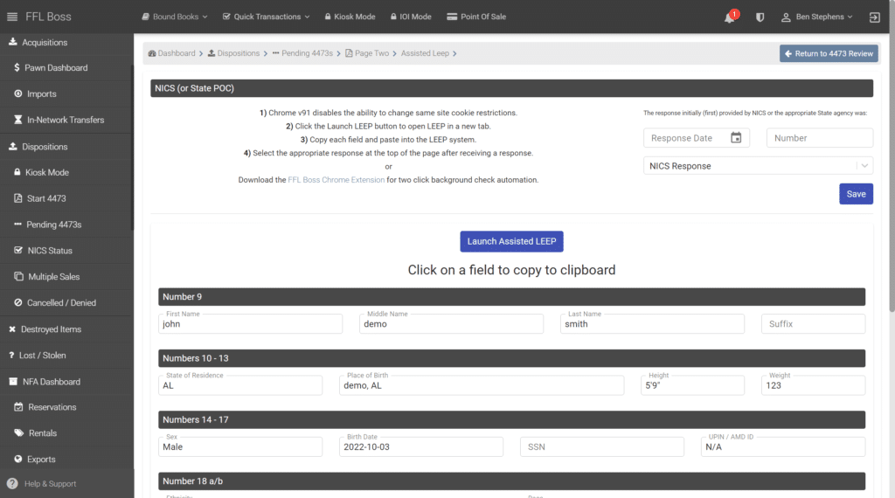Click the calendar icon in Response Date

pyautogui.click(x=736, y=137)
